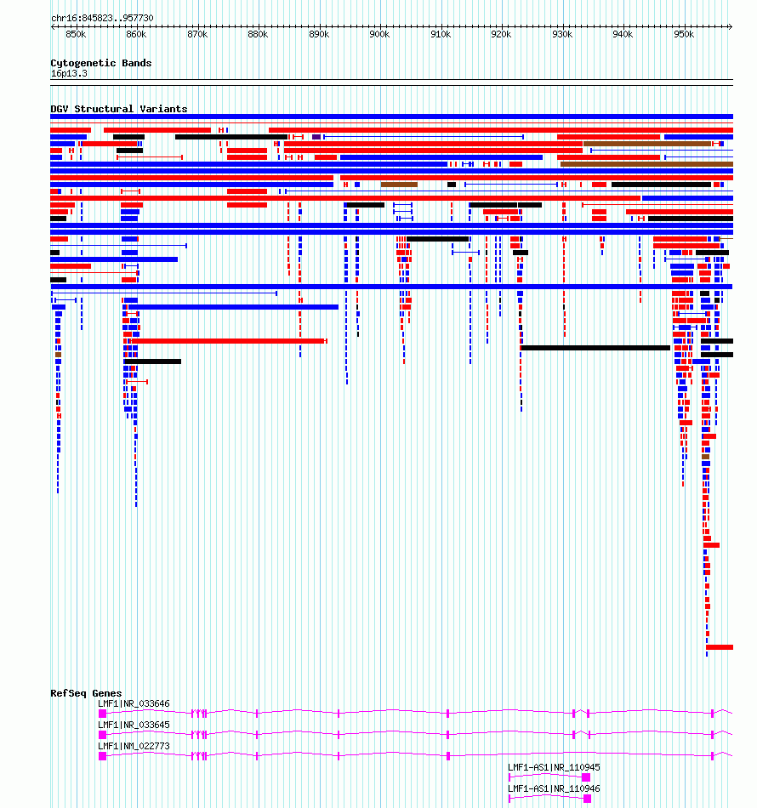Open the LMF1|NR_033645 transcript label
757x808 pixels.
pyautogui.click(x=134, y=725)
